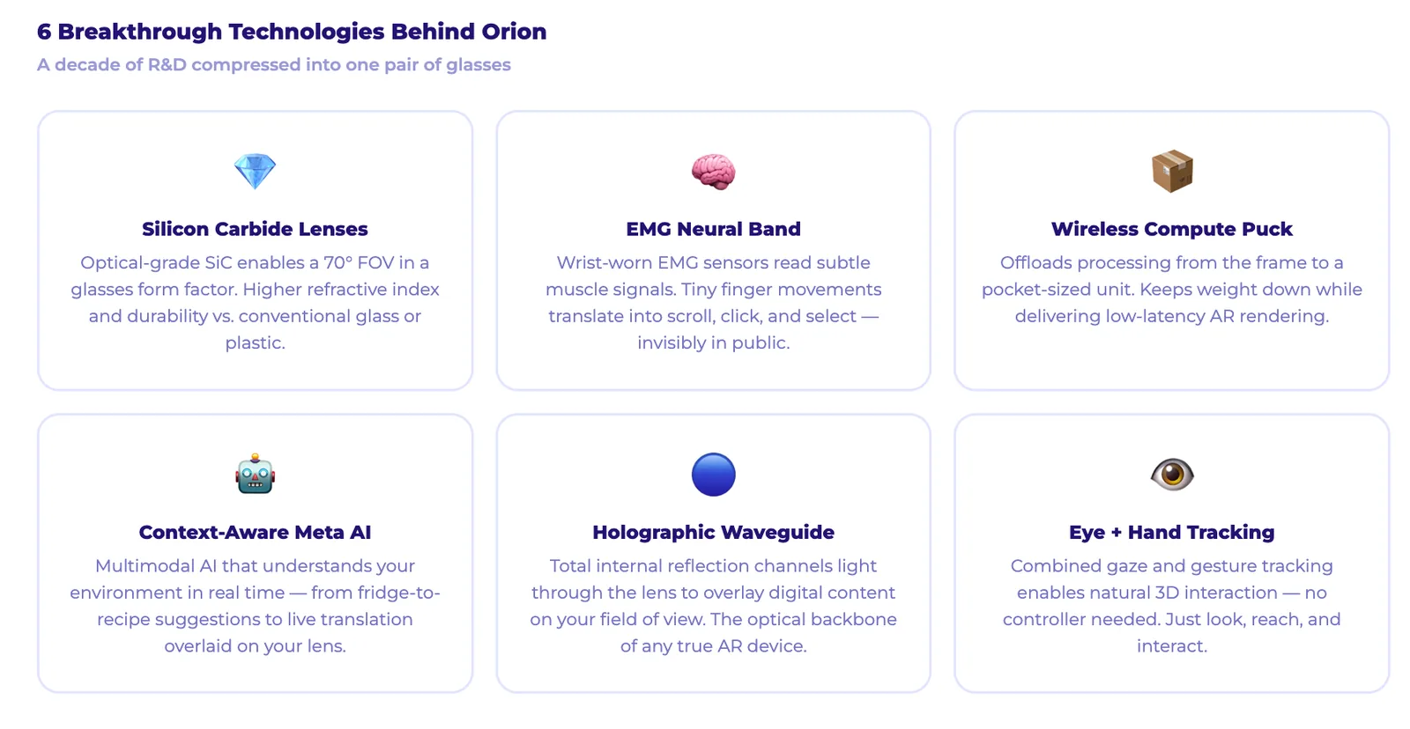1410x729 pixels.
Task: Open the Wireless Compute Puck title
Action: (x=1171, y=229)
